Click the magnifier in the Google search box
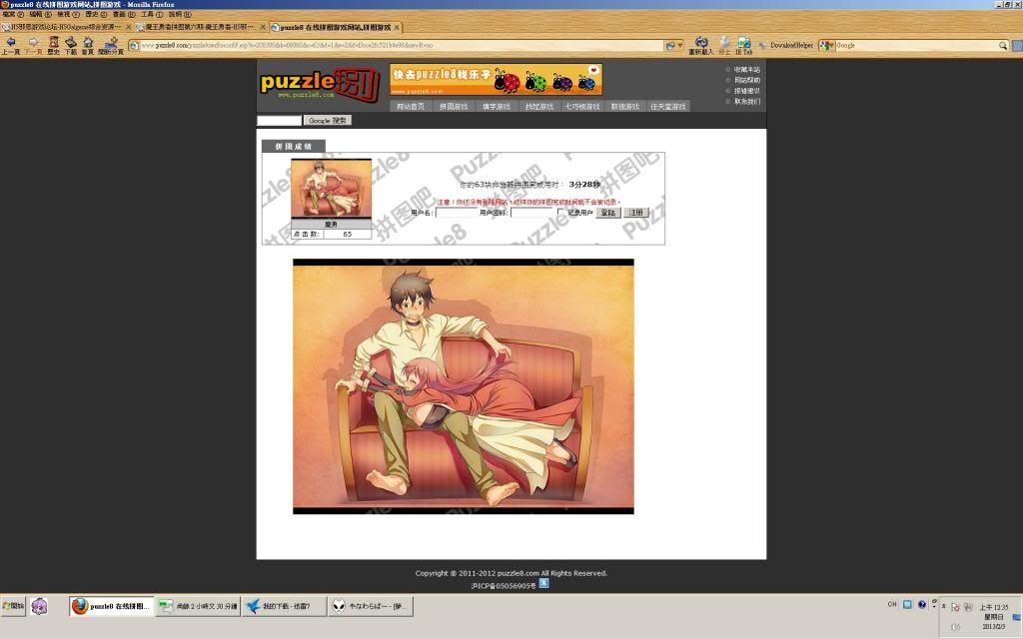 coord(1003,45)
